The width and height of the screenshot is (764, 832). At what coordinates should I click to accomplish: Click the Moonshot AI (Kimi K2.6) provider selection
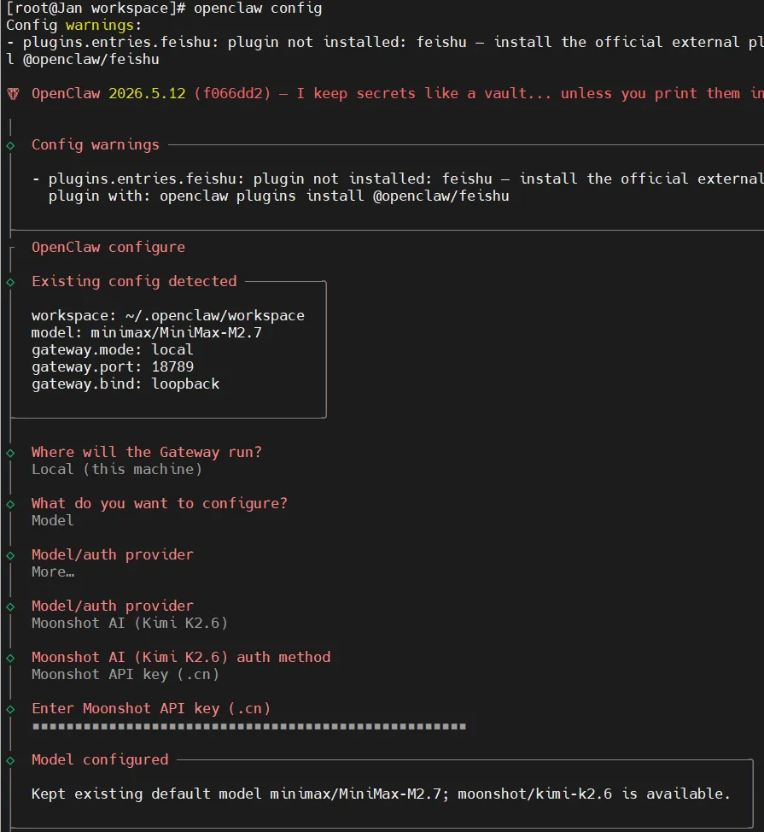pos(130,623)
